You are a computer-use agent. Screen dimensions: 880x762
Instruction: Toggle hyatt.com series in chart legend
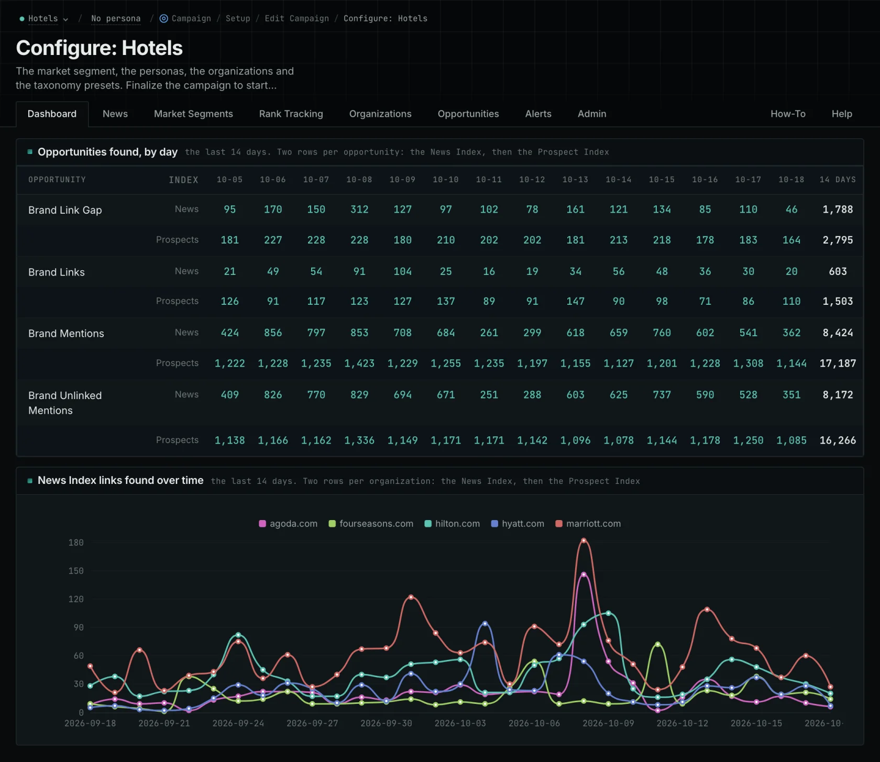[x=518, y=524]
